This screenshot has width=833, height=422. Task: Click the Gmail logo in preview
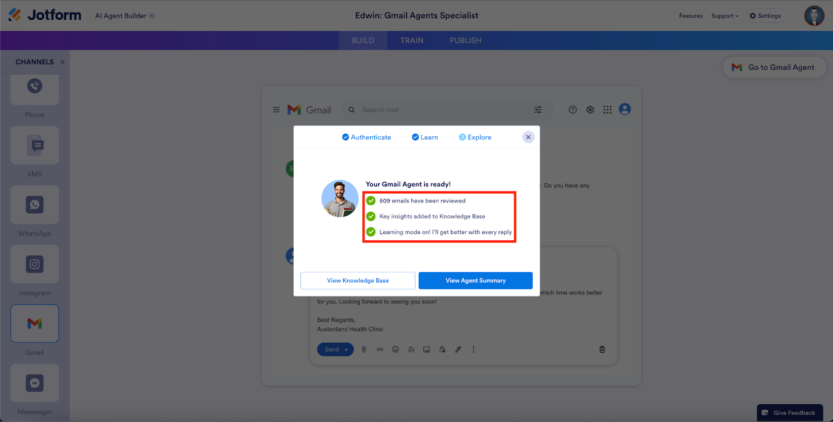[x=309, y=110]
